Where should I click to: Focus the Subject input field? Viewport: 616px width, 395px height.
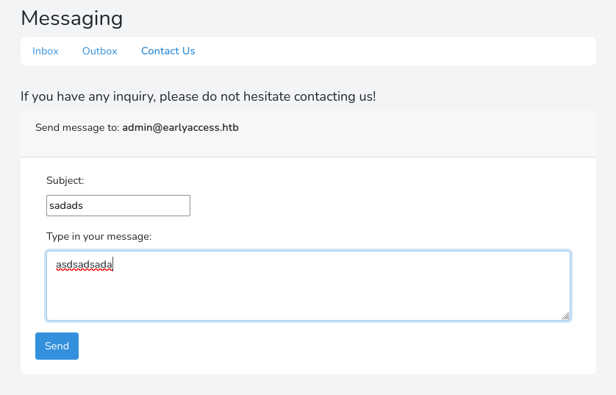(118, 206)
